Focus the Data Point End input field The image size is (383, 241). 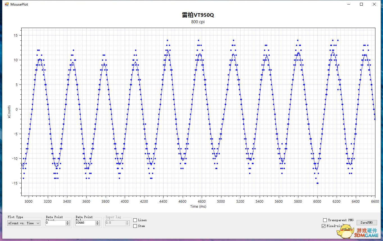point(85,223)
